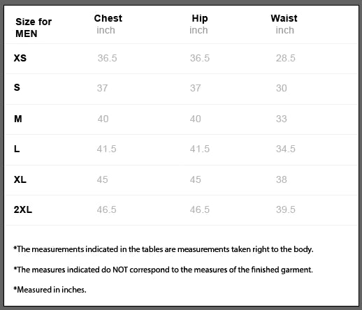Image resolution: width=362 pixels, height=310 pixels.
Task: Click the 2XL size row label
Action: [23, 209]
